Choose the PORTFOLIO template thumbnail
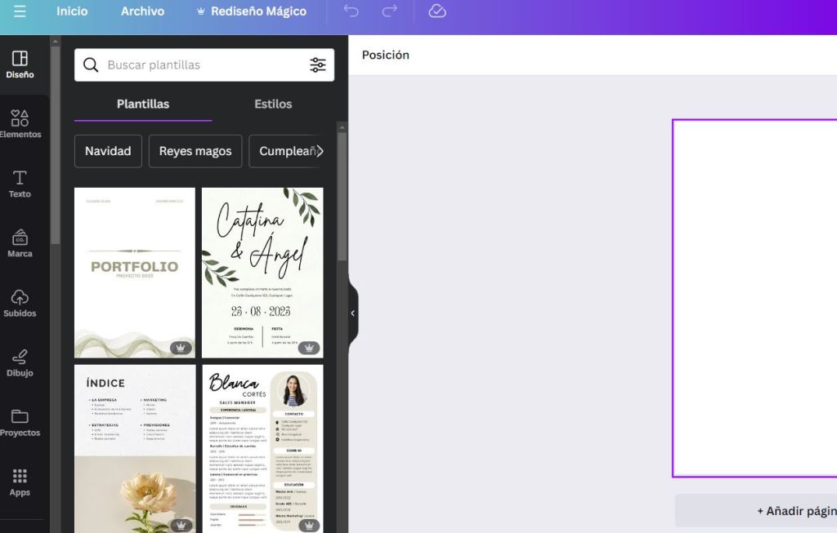Image resolution: width=837 pixels, height=533 pixels. (x=135, y=273)
